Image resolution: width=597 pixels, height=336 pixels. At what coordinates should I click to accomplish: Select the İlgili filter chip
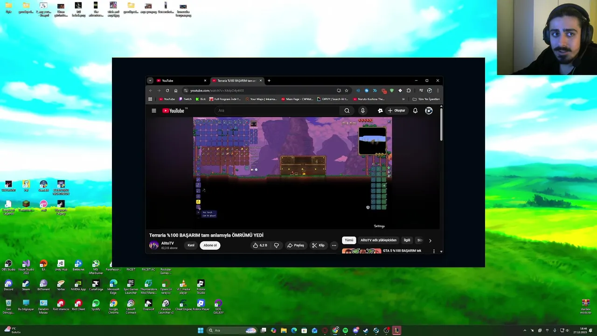(x=407, y=240)
